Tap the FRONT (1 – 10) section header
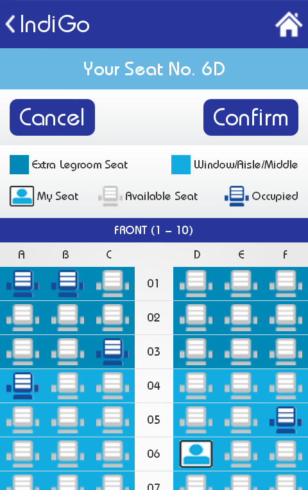This screenshot has width=308, height=490. point(154,230)
